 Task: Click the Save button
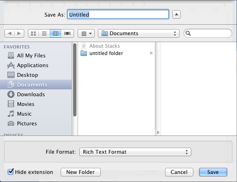pos(213,172)
